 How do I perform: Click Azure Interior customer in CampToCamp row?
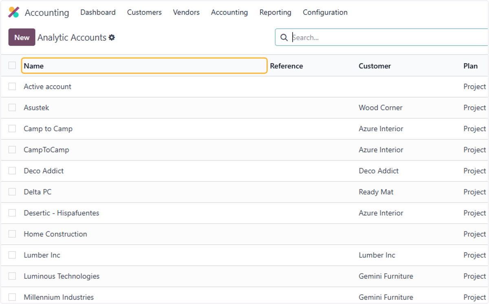click(x=381, y=150)
